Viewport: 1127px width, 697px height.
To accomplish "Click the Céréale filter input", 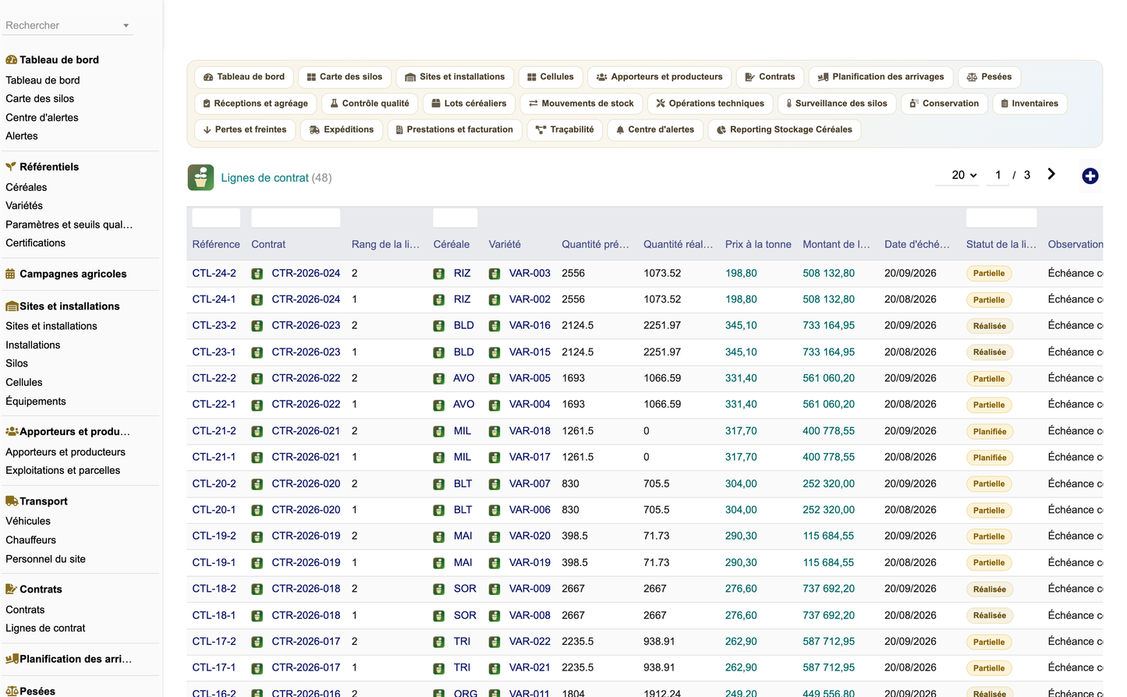I will (x=455, y=218).
